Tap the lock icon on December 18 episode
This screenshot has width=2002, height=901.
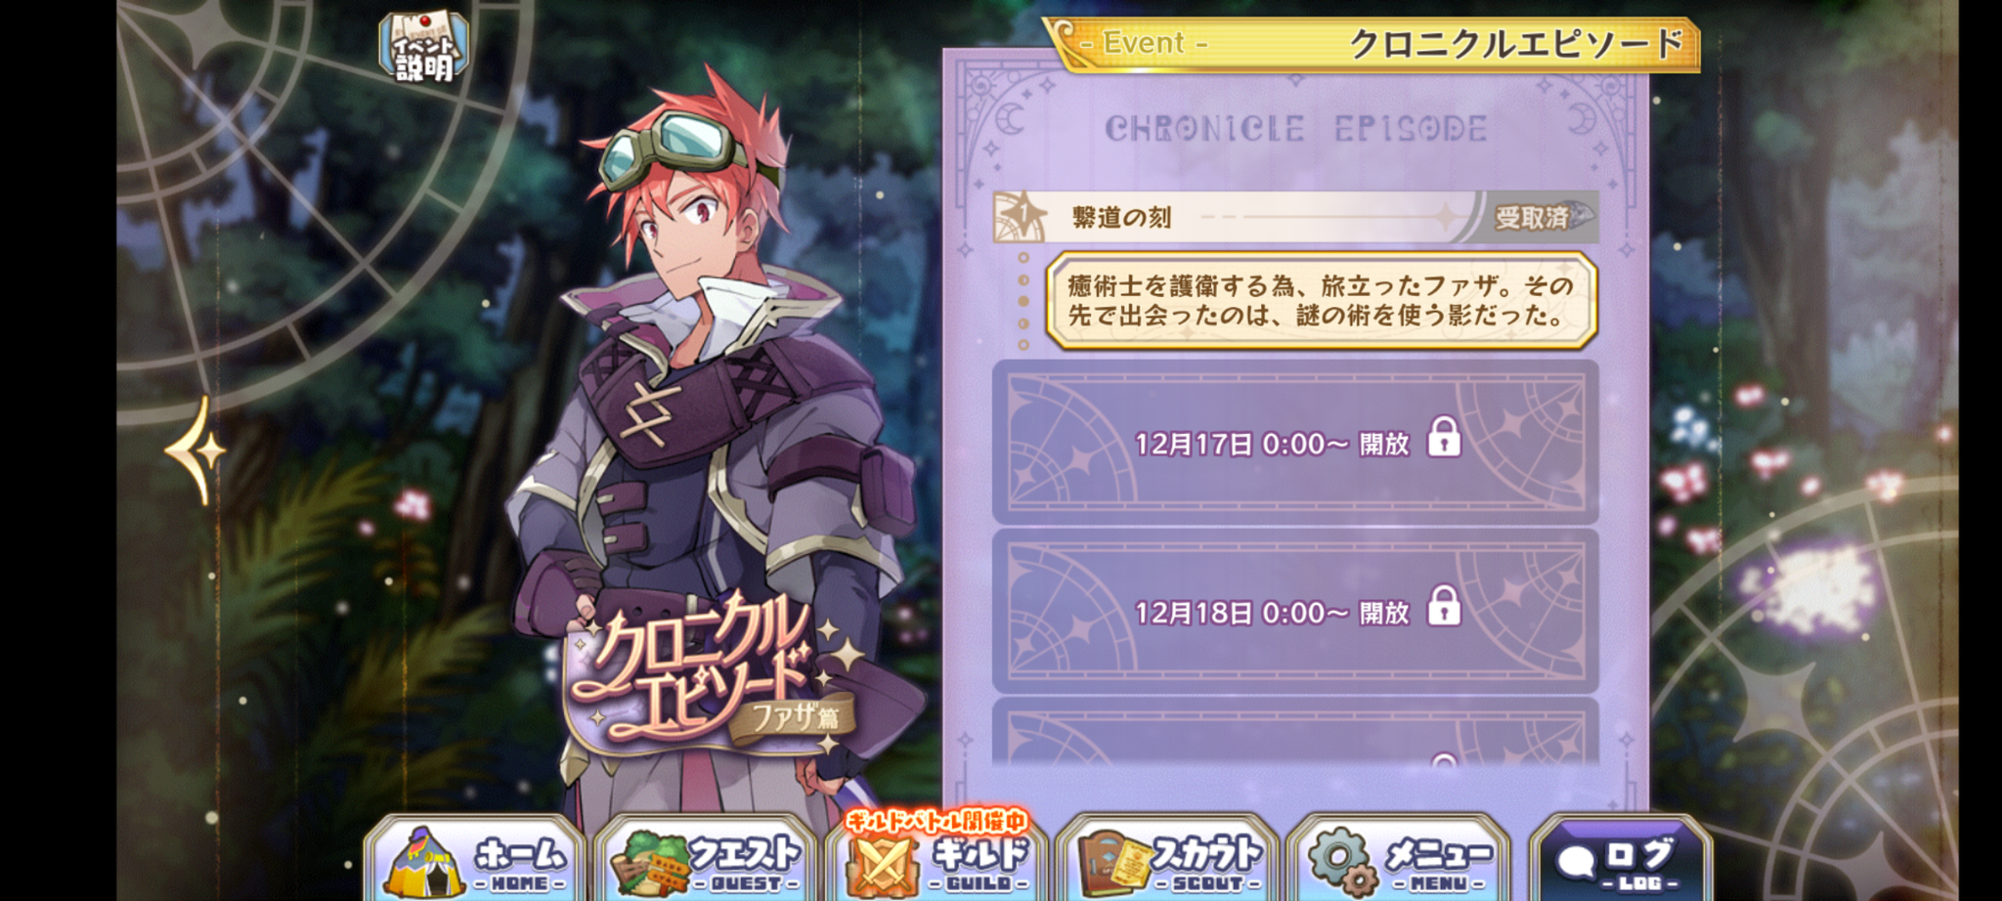(x=1444, y=606)
